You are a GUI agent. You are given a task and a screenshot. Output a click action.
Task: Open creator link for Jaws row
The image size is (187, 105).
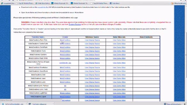coord(65,78)
